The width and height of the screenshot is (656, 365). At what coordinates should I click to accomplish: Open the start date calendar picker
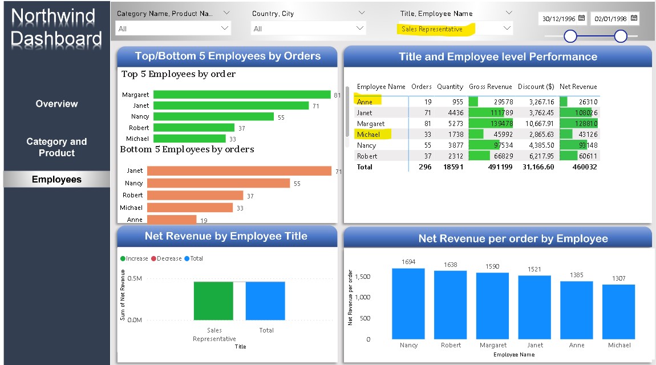pos(583,18)
